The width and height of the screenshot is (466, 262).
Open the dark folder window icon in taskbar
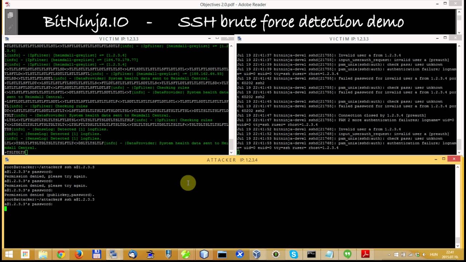(x=222, y=254)
